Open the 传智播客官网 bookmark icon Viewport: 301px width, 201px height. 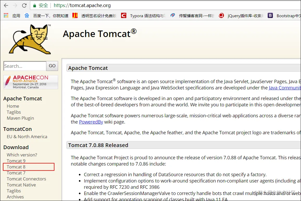pos(173,15)
